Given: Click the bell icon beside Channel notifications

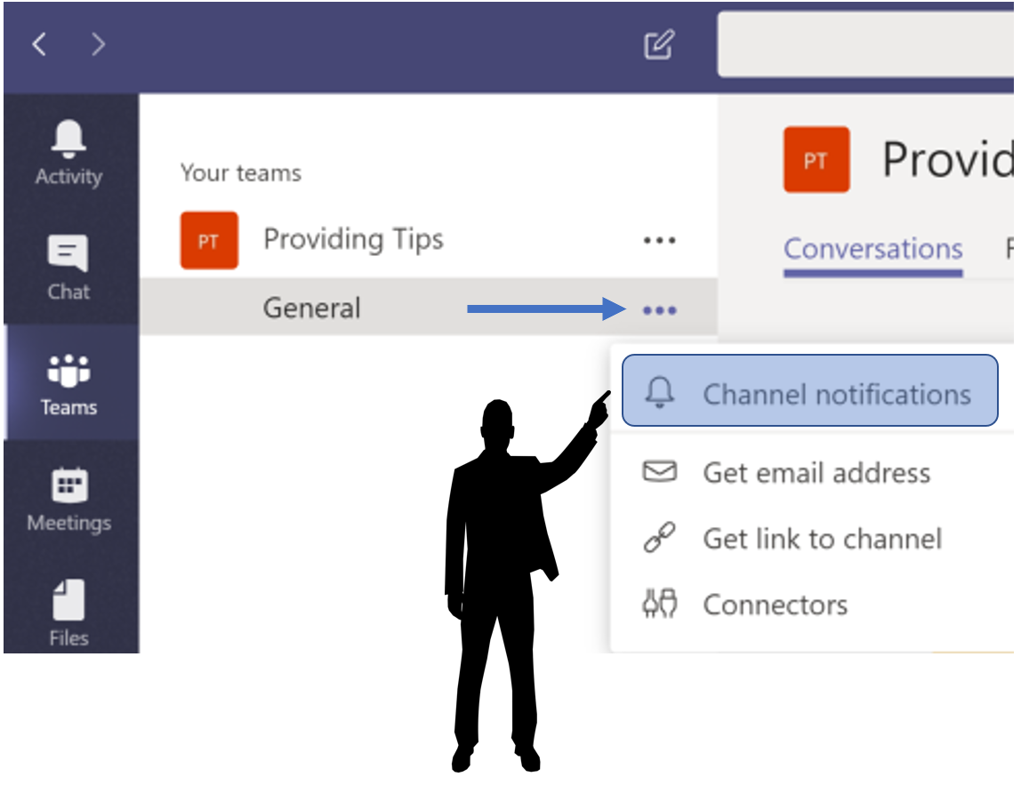Looking at the screenshot, I should click(659, 392).
